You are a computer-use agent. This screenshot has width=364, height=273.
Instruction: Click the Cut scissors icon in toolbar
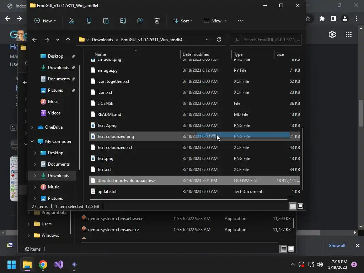[x=72, y=21]
